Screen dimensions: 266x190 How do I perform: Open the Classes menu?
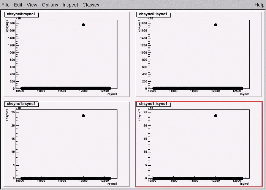pos(91,5)
